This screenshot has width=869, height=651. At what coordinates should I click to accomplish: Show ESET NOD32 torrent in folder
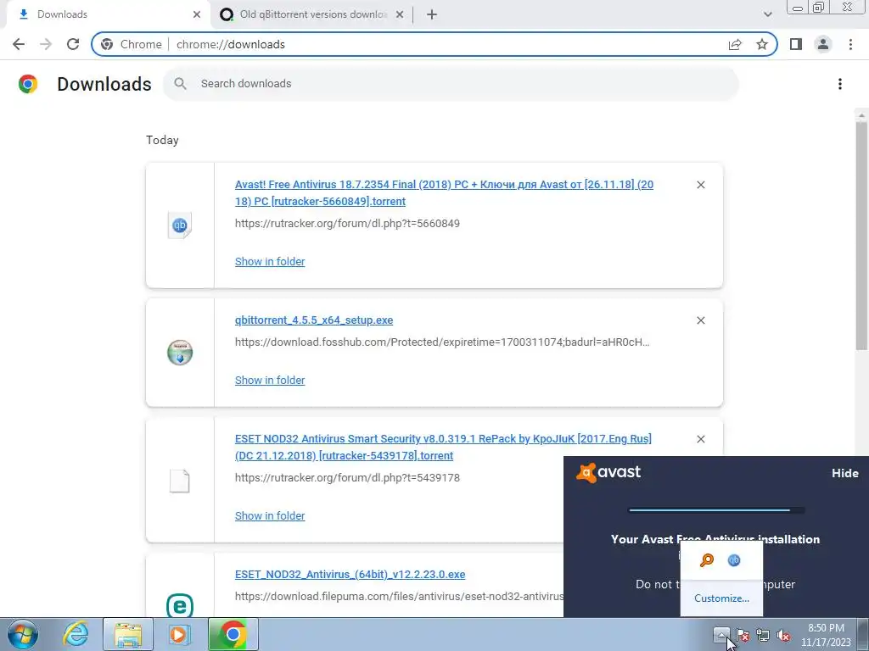point(270,516)
